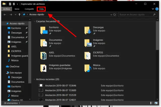Image resolution: width=161 pixels, height=107 pixels.
Task: Select file Anotación 2019-08-07 153539
Action: click(x=61, y=95)
